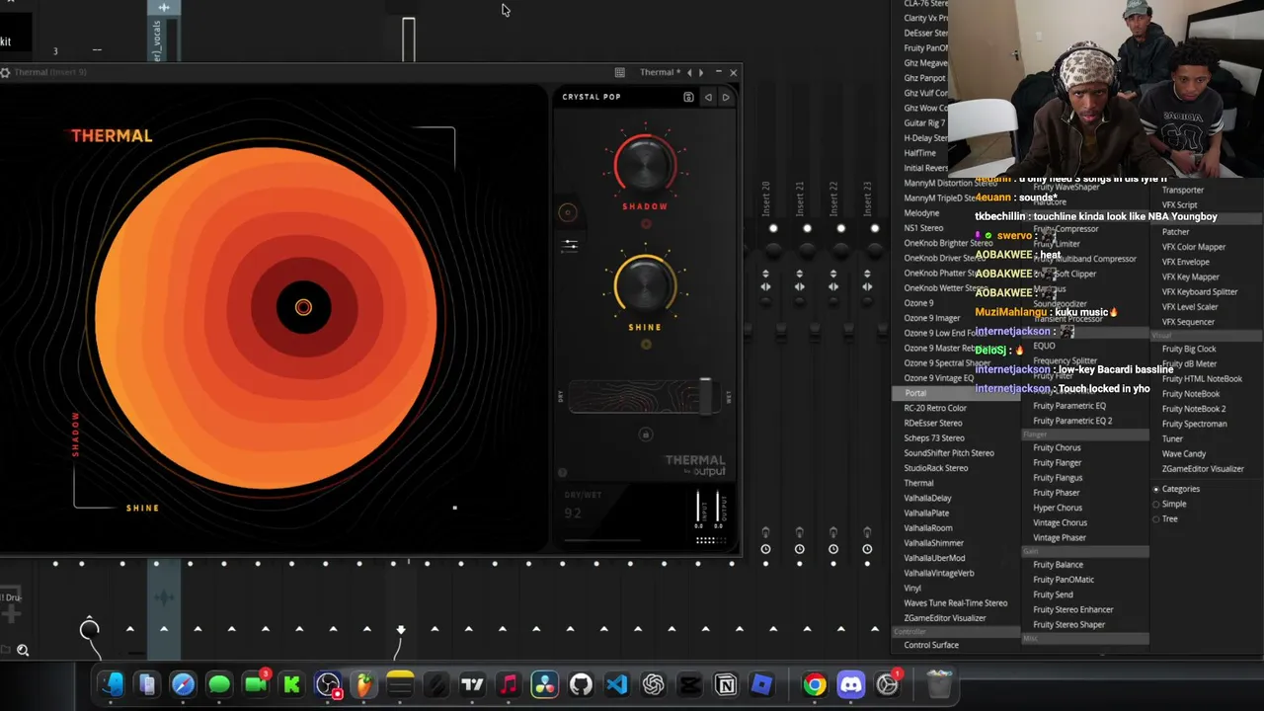
Task: Launch Apple Music from the dock
Action: point(509,684)
